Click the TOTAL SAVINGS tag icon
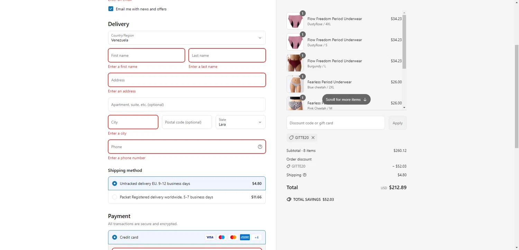Viewport: 519px width, 250px height. 289,200
